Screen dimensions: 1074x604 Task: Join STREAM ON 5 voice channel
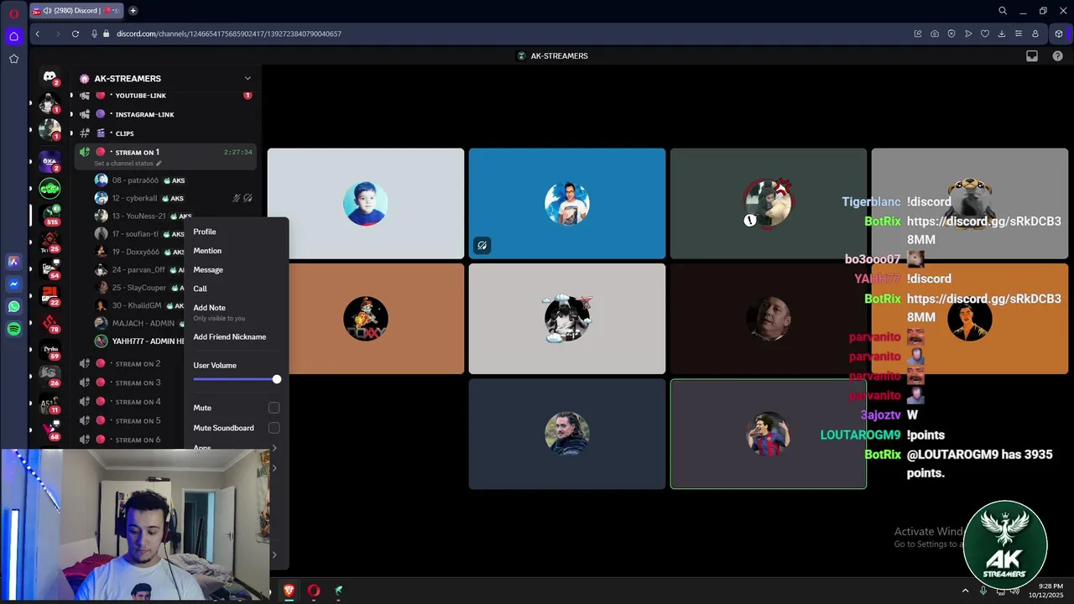tap(138, 421)
